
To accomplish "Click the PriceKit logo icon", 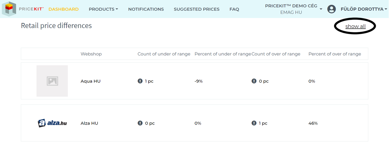I will pyautogui.click(x=9, y=9).
